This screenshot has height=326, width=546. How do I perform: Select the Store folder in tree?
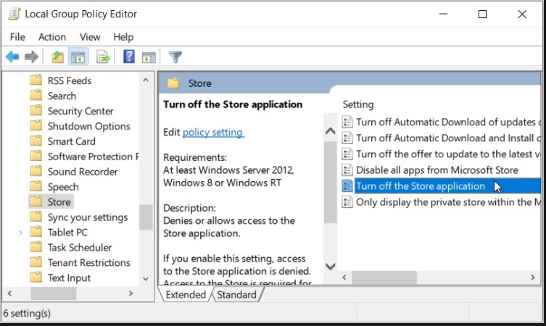click(59, 202)
